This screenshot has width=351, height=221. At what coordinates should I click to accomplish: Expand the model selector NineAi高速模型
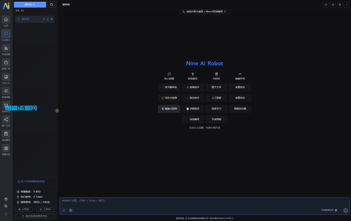point(205,12)
